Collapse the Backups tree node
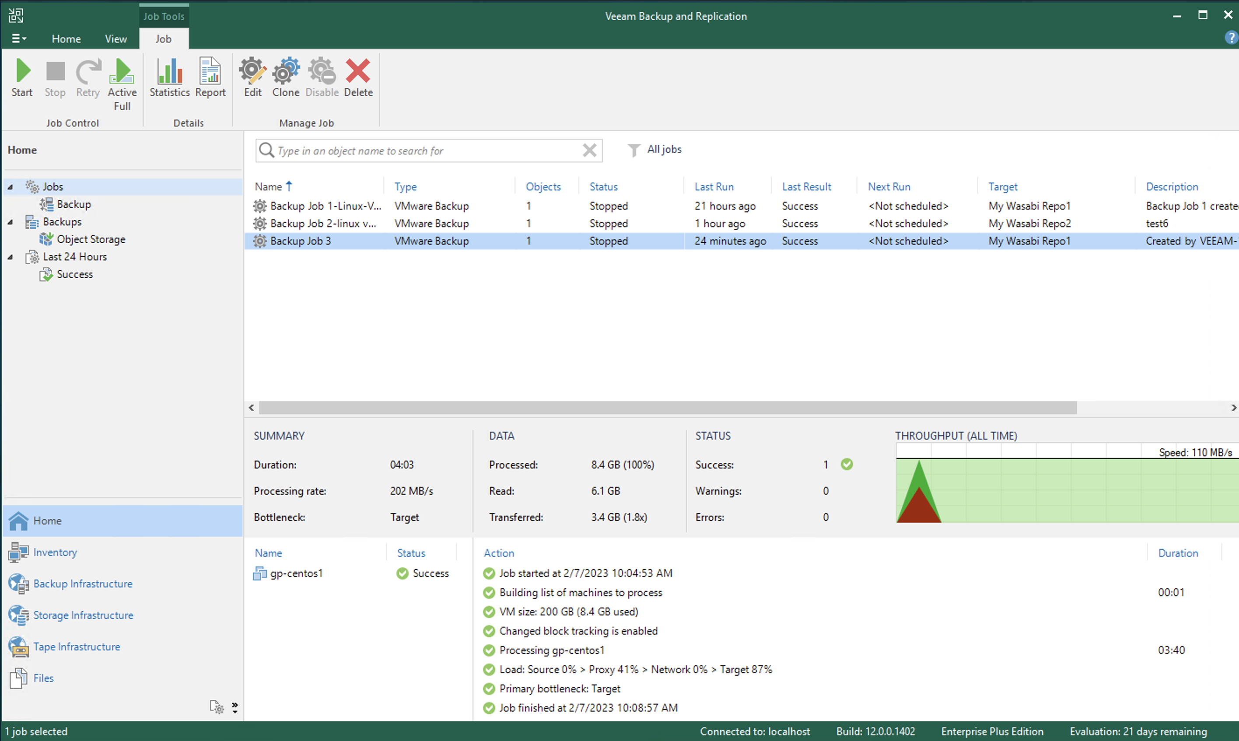The width and height of the screenshot is (1239, 741). pyautogui.click(x=10, y=222)
